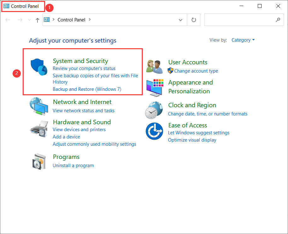Image resolution: width=288 pixels, height=234 pixels.
Task: Go up one folder level
Action: [37, 20]
